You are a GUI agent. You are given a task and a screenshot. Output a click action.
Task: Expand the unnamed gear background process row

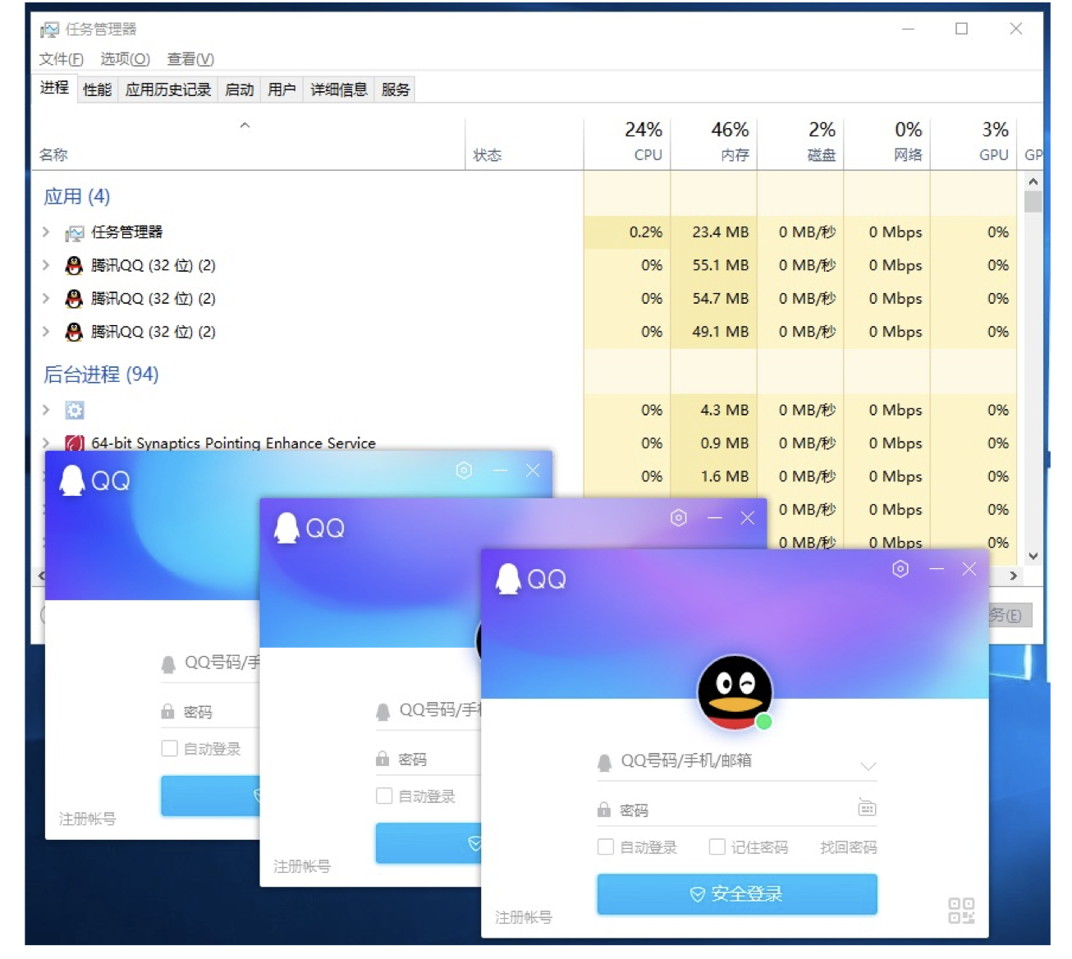tap(46, 410)
